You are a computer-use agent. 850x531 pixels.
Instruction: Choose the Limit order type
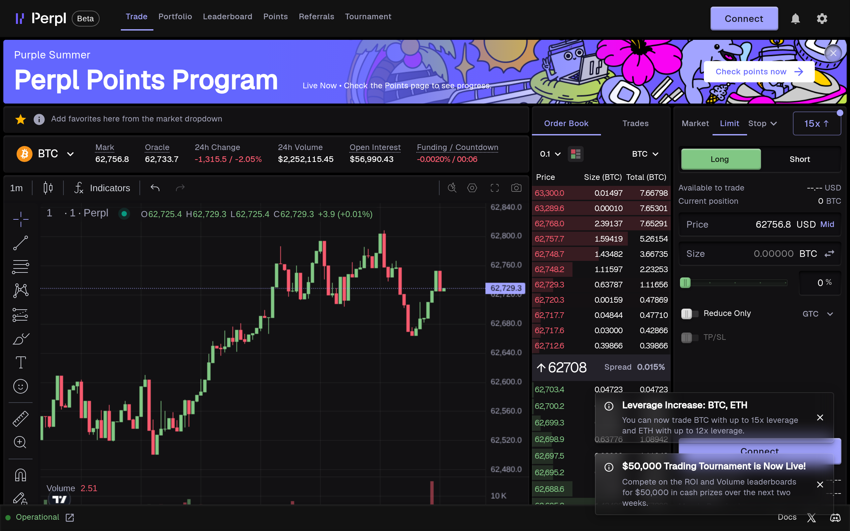pyautogui.click(x=729, y=123)
